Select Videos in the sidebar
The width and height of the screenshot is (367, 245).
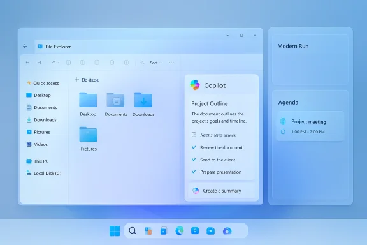(x=37, y=144)
